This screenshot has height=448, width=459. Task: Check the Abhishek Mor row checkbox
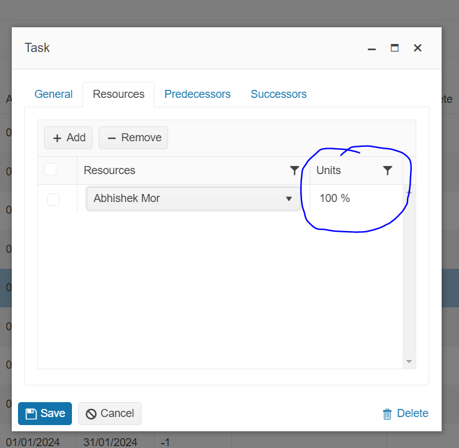53,199
